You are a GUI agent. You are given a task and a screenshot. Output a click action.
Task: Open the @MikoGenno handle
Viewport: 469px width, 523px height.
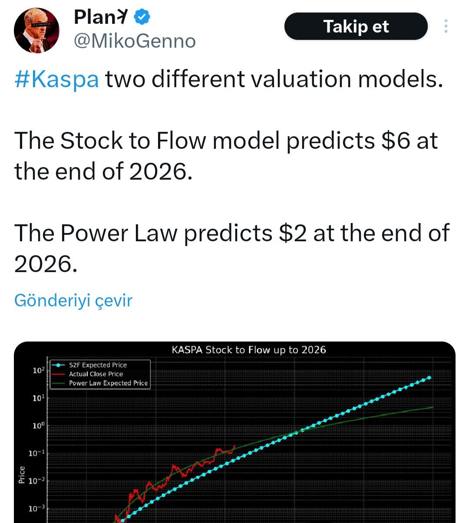pos(135,41)
